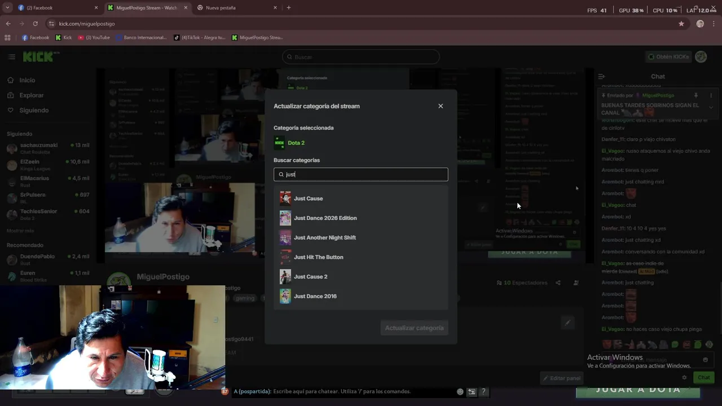Click the selected Dota 2 category icon
The image size is (722, 406).
tap(279, 143)
